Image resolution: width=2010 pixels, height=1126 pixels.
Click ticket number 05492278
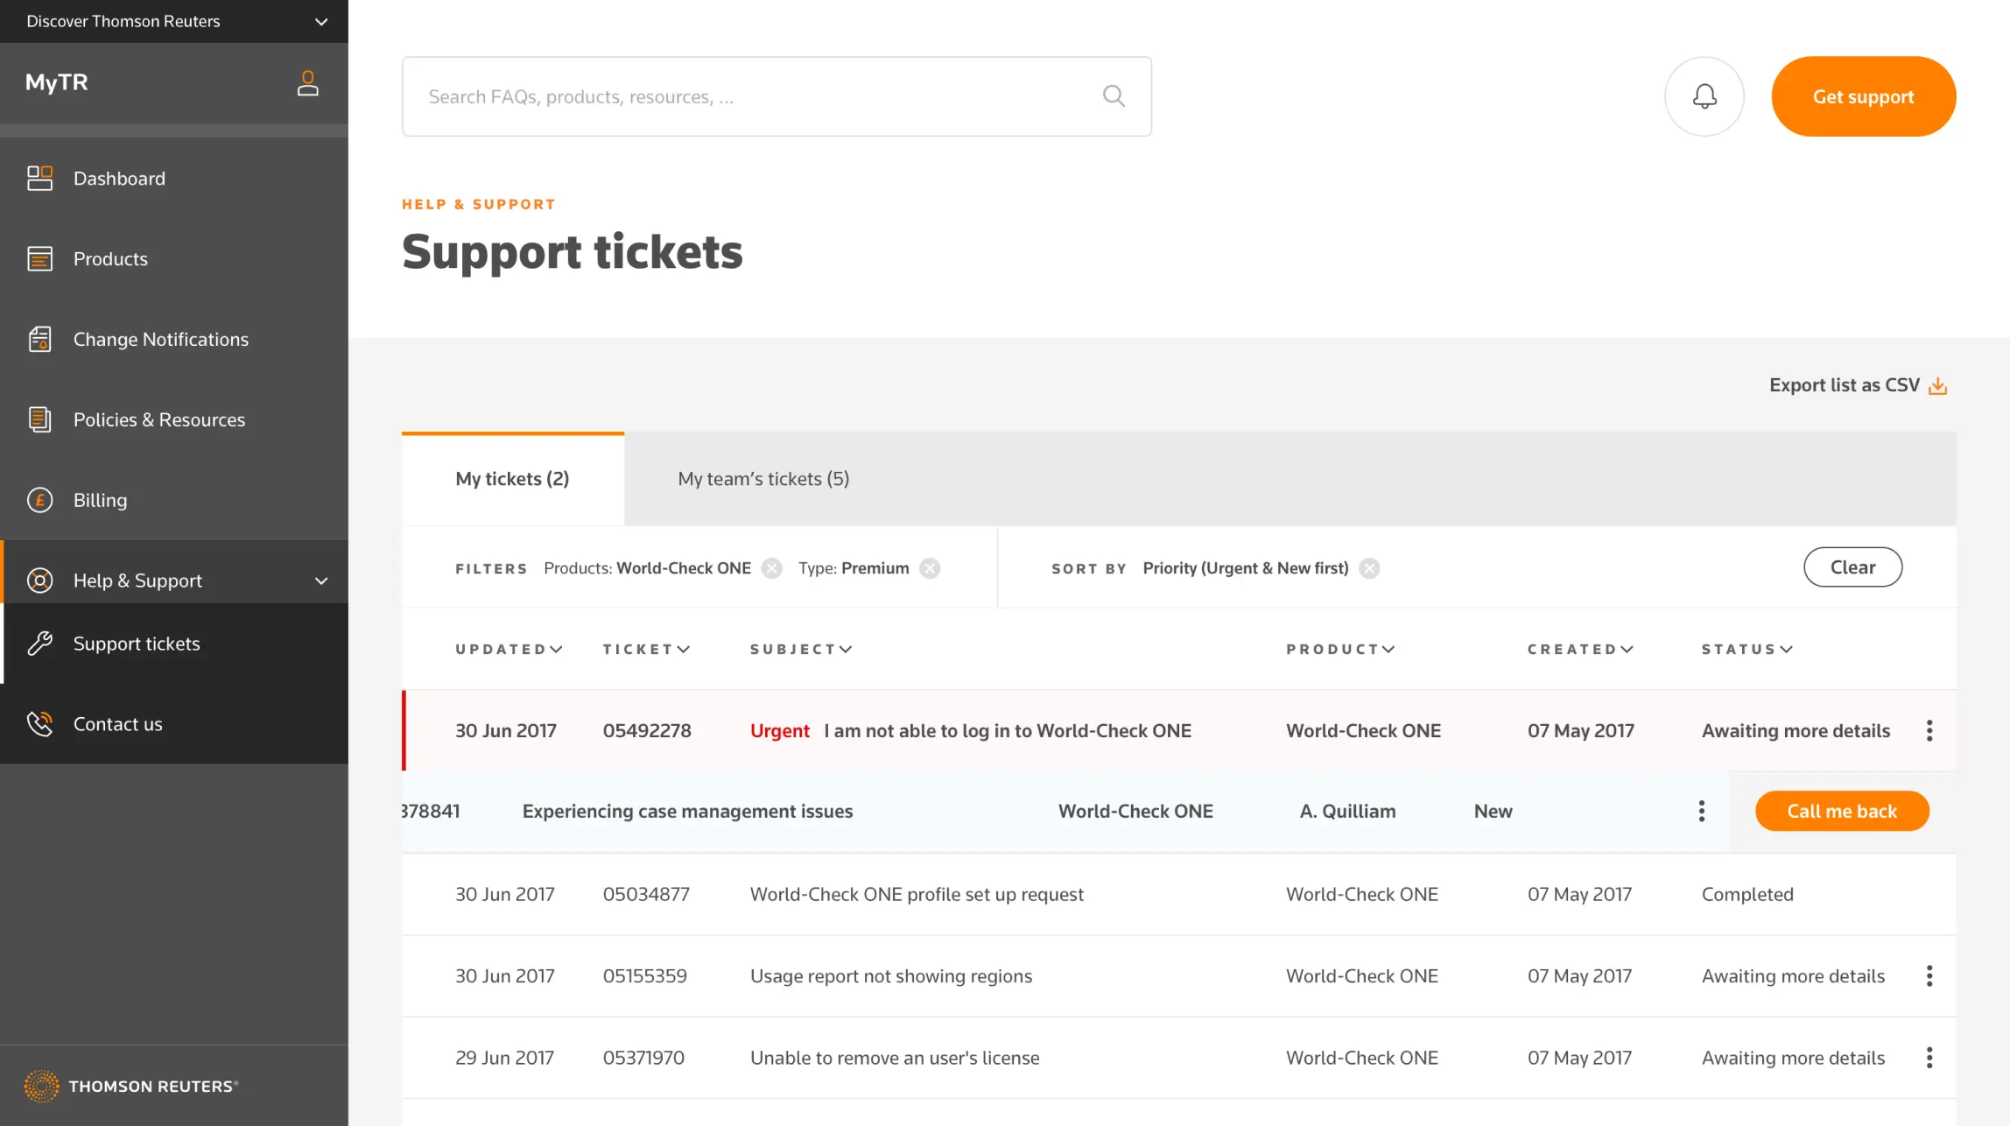647,730
